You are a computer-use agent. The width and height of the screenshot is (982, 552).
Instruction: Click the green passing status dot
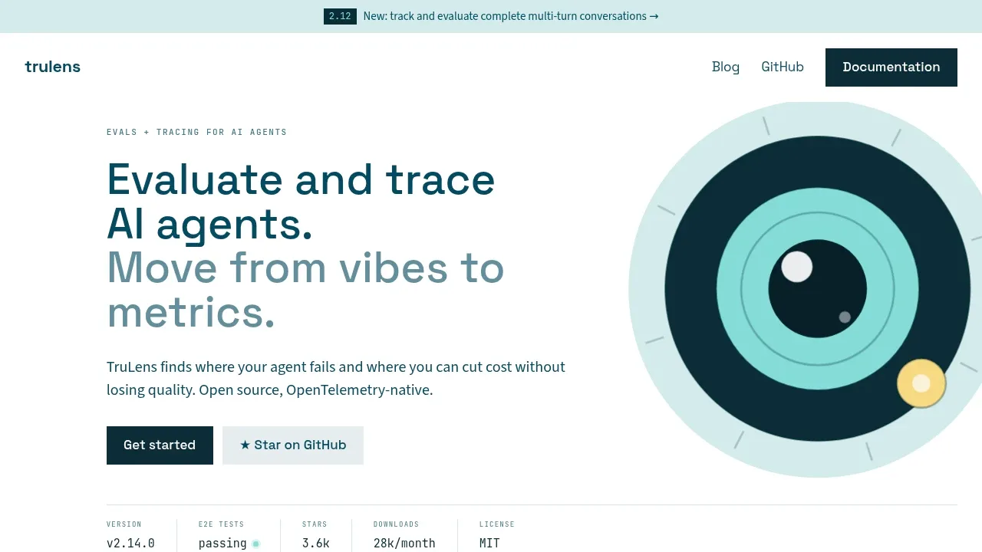[256, 544]
